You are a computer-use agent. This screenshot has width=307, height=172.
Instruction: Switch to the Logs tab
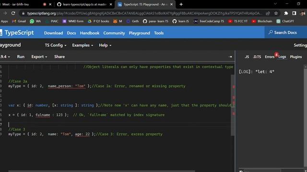pos(282,57)
